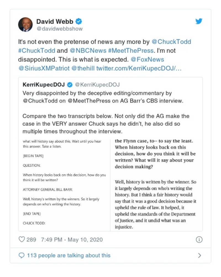This screenshot has width=221, height=277.
Task: Open David Webb's profile picture
Action: 25,25
